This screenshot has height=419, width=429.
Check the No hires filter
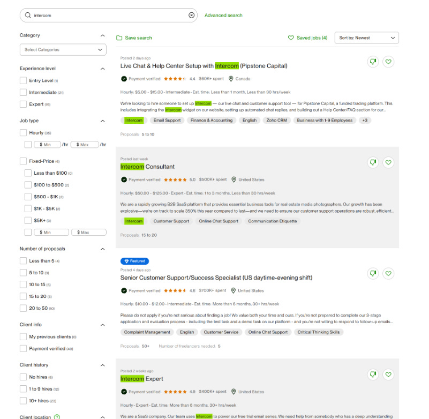click(x=23, y=377)
